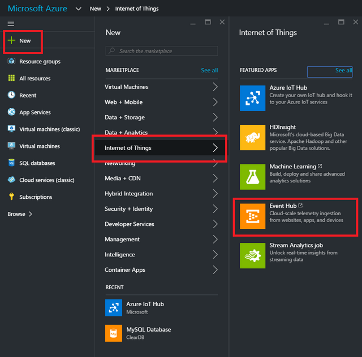The image size is (362, 357).
Task: Click the hamburger menu icon in sidebar
Action: [11, 24]
